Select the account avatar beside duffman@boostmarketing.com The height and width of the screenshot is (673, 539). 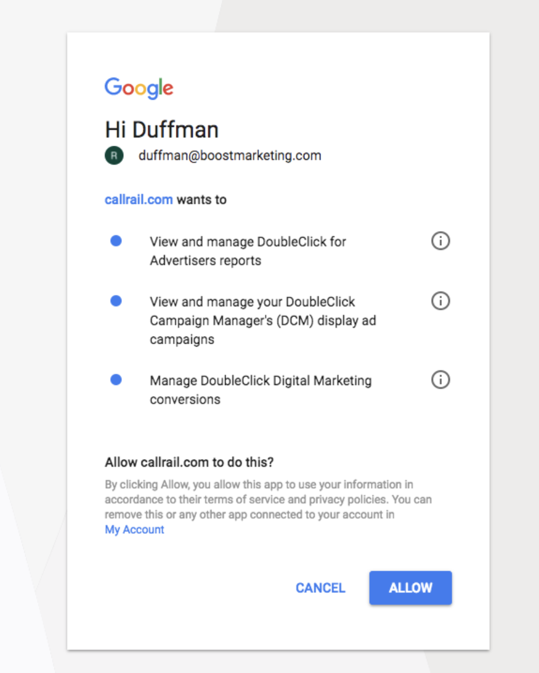(x=114, y=155)
